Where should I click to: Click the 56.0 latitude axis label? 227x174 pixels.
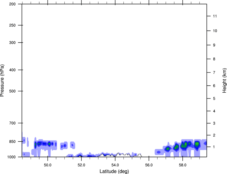pos(149,165)
